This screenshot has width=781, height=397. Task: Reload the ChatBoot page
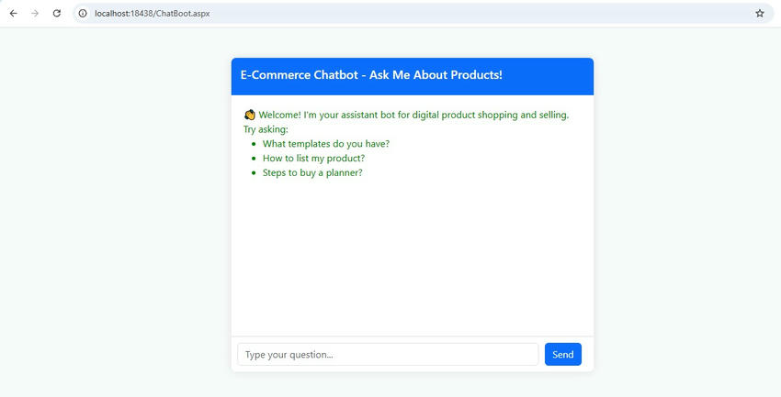57,14
